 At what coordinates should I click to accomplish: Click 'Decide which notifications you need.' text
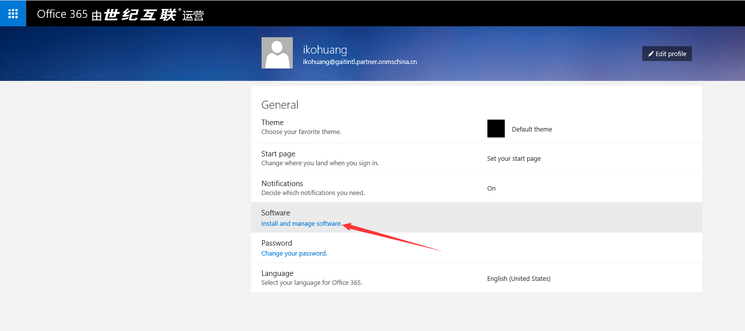tap(313, 193)
